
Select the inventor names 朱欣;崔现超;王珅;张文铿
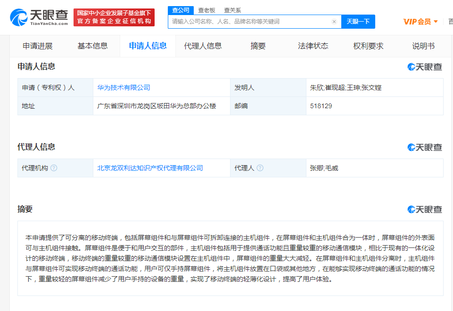pos(346,88)
